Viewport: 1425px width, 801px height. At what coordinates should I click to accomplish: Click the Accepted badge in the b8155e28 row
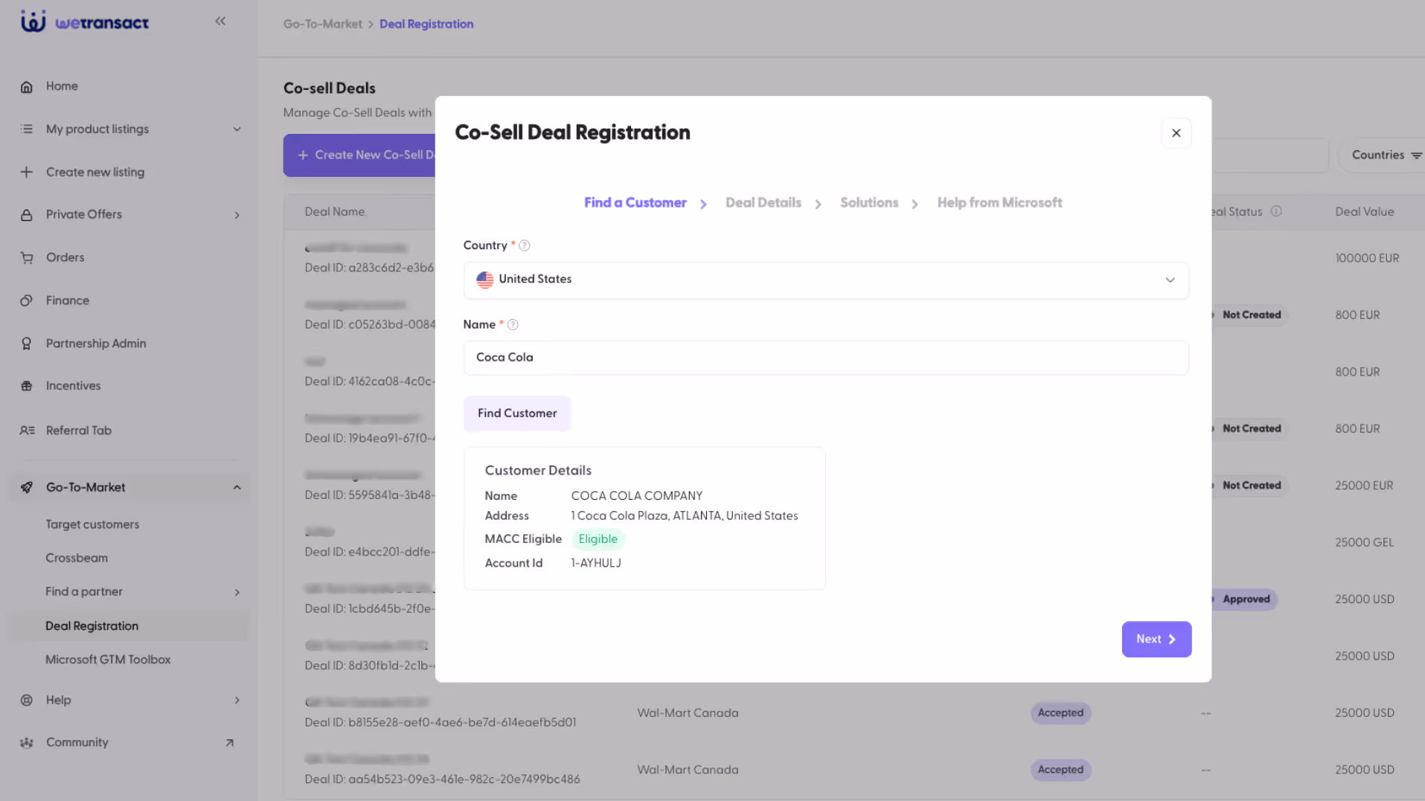tap(1060, 713)
